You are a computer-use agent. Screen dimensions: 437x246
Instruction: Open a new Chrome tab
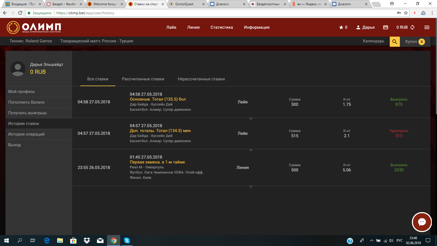pyautogui.click(x=376, y=4)
